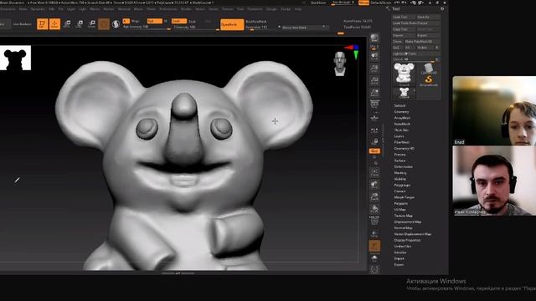Toggle the Zsub sculpt mode
536x301 pixels.
pyautogui.click(x=192, y=21)
